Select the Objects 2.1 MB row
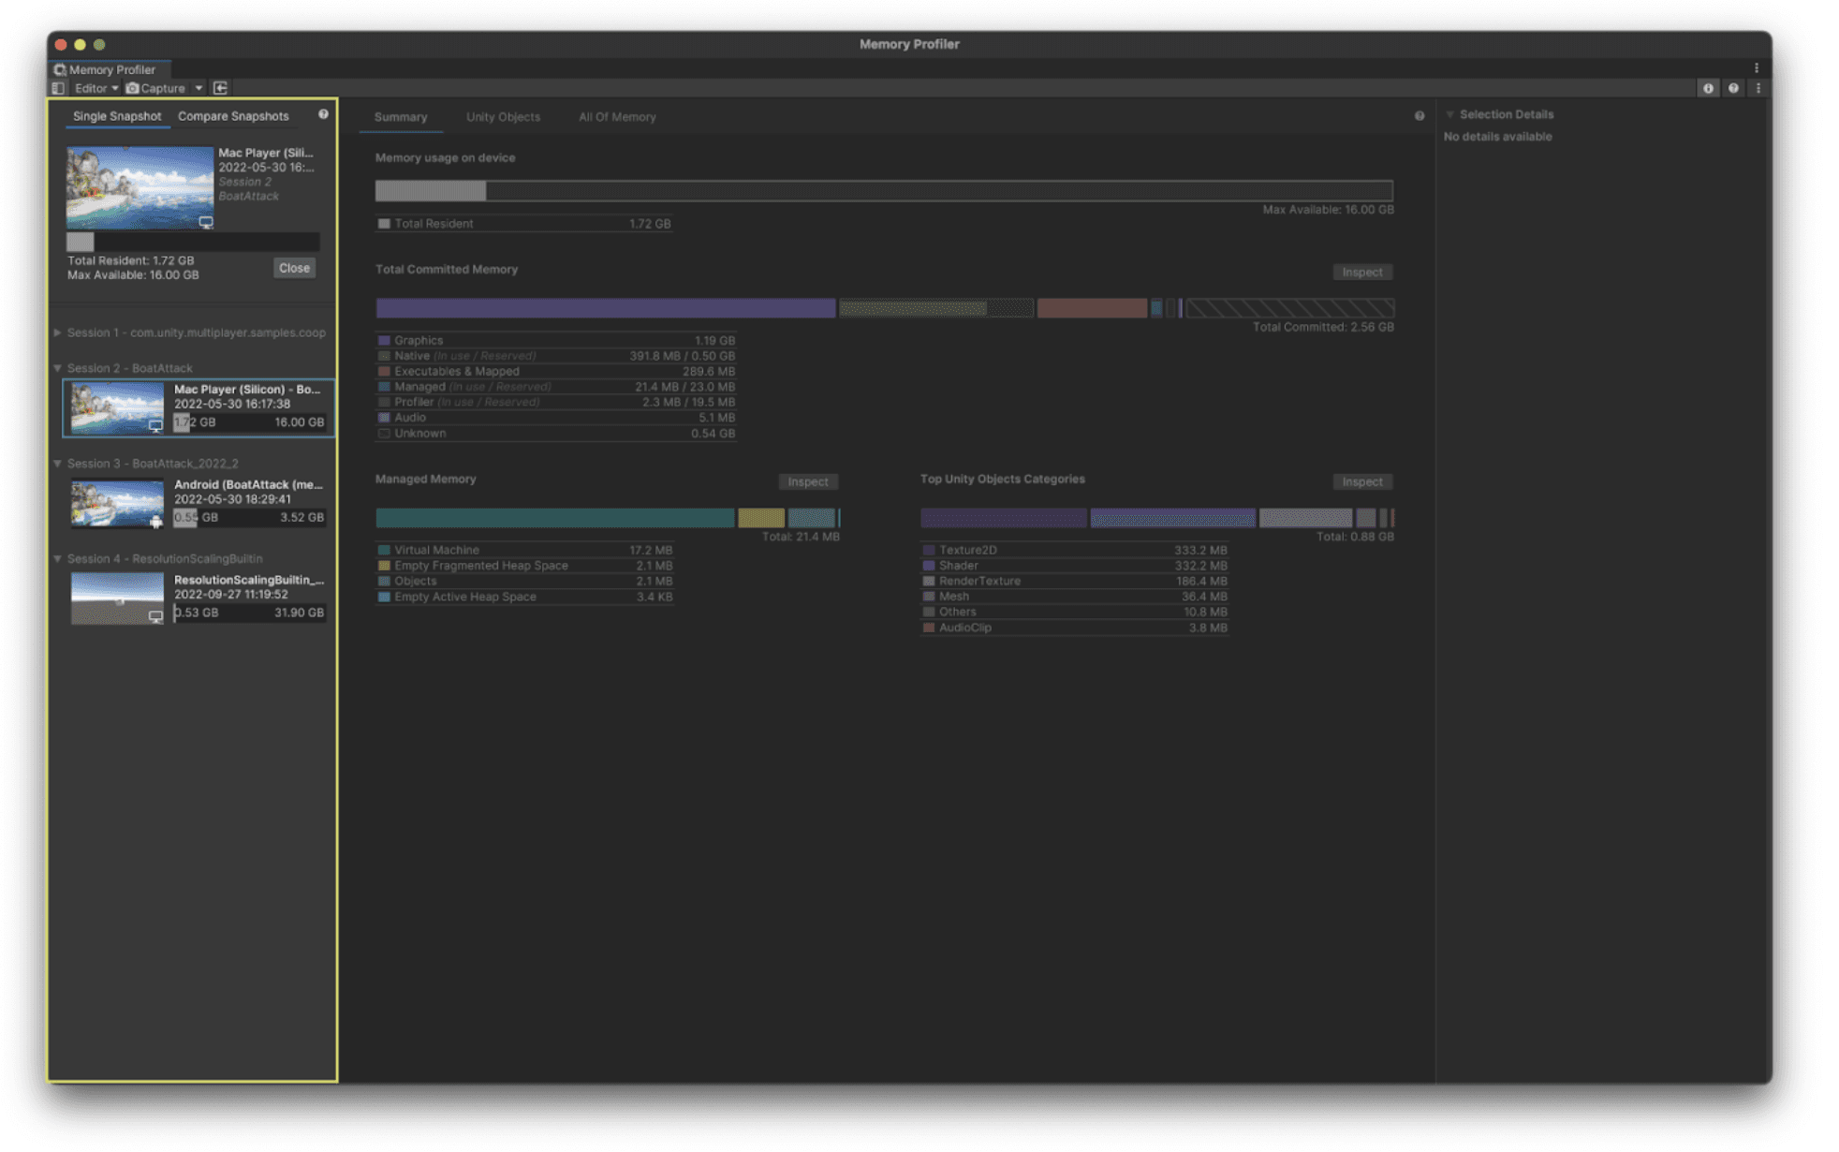 (524, 582)
